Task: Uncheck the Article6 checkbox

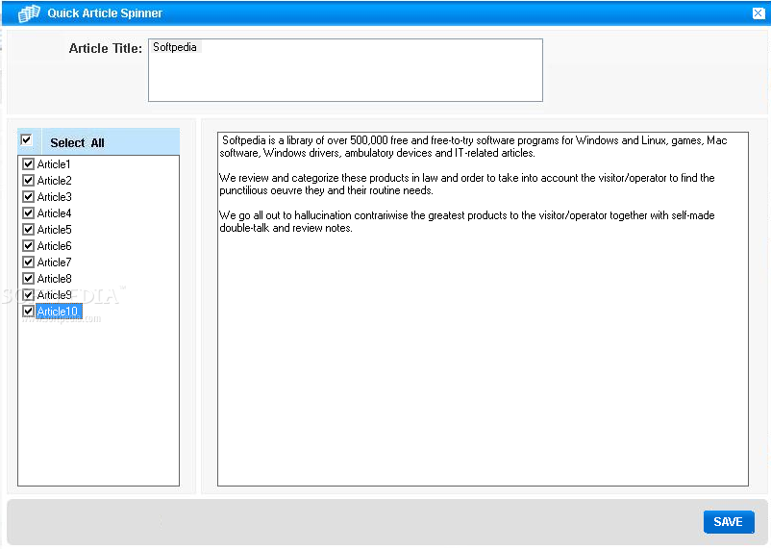Action: [x=29, y=246]
